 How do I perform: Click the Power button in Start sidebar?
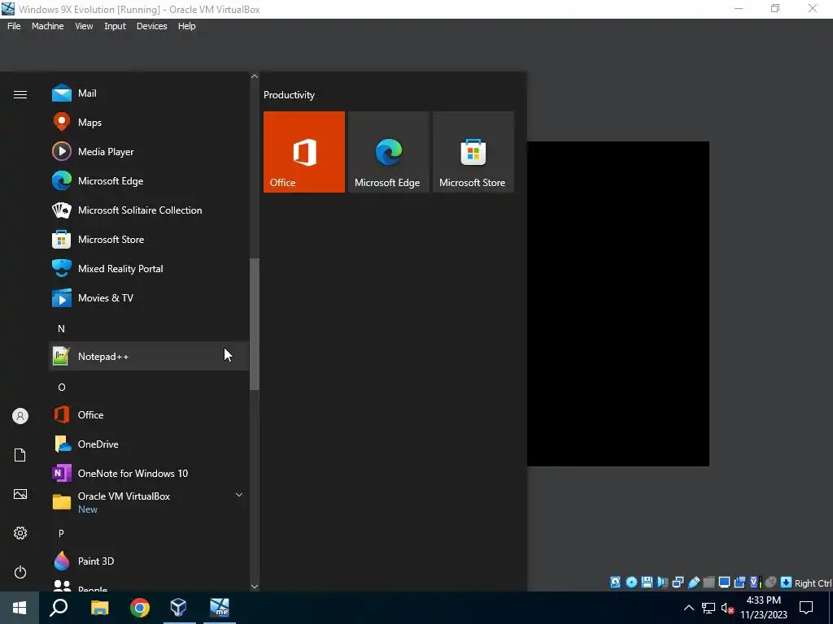point(20,572)
